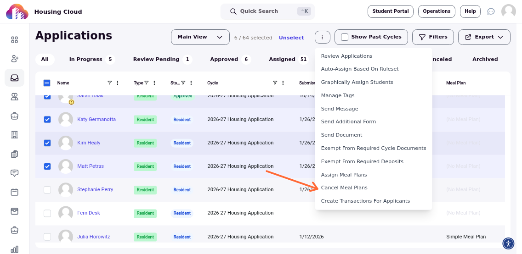Screen dimensions: 522x254
Task: Open the Name column options menu
Action: (118, 83)
